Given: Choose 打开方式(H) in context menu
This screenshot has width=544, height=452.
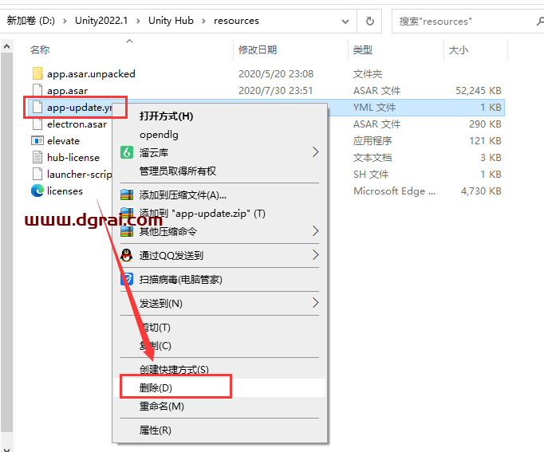Looking at the screenshot, I should coord(166,116).
